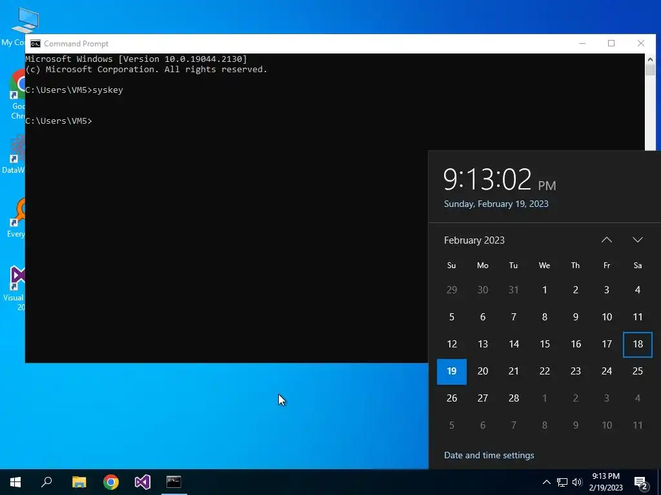Open Google Chrome from the taskbar

(111, 482)
